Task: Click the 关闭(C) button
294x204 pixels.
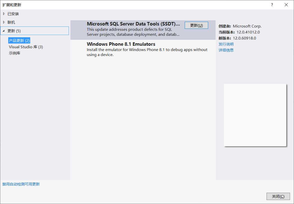Action: point(278,196)
